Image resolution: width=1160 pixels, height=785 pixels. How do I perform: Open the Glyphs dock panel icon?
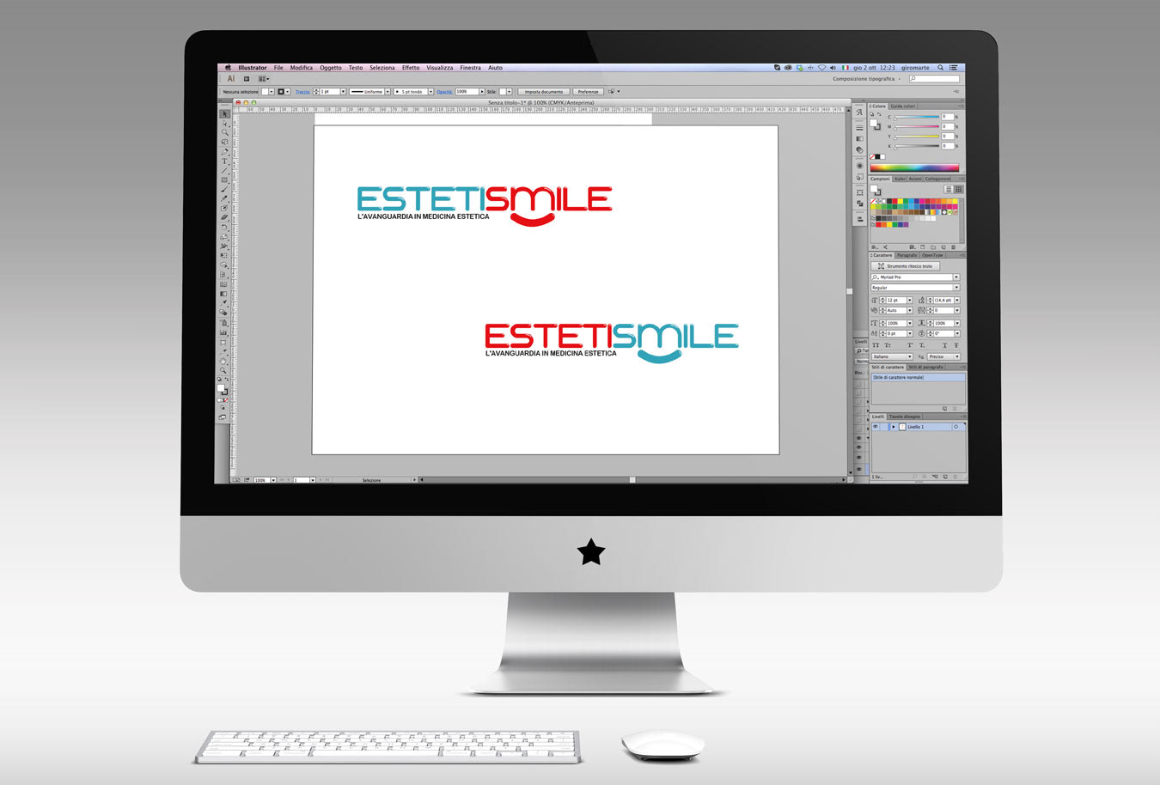[x=859, y=113]
